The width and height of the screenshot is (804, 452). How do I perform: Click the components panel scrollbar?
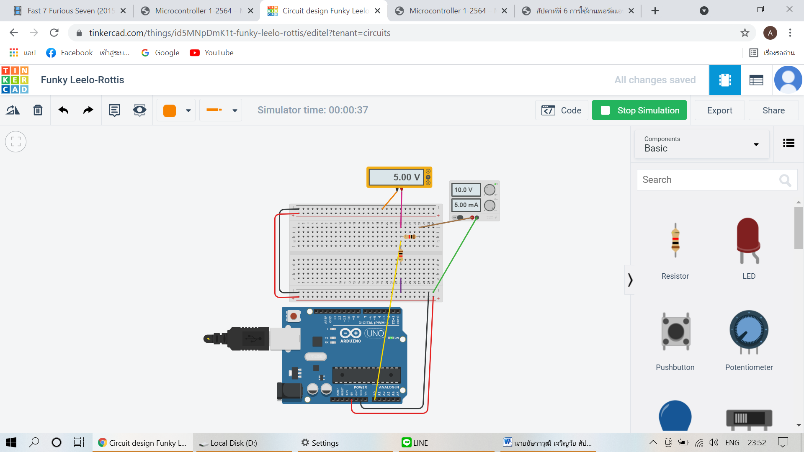799,228
